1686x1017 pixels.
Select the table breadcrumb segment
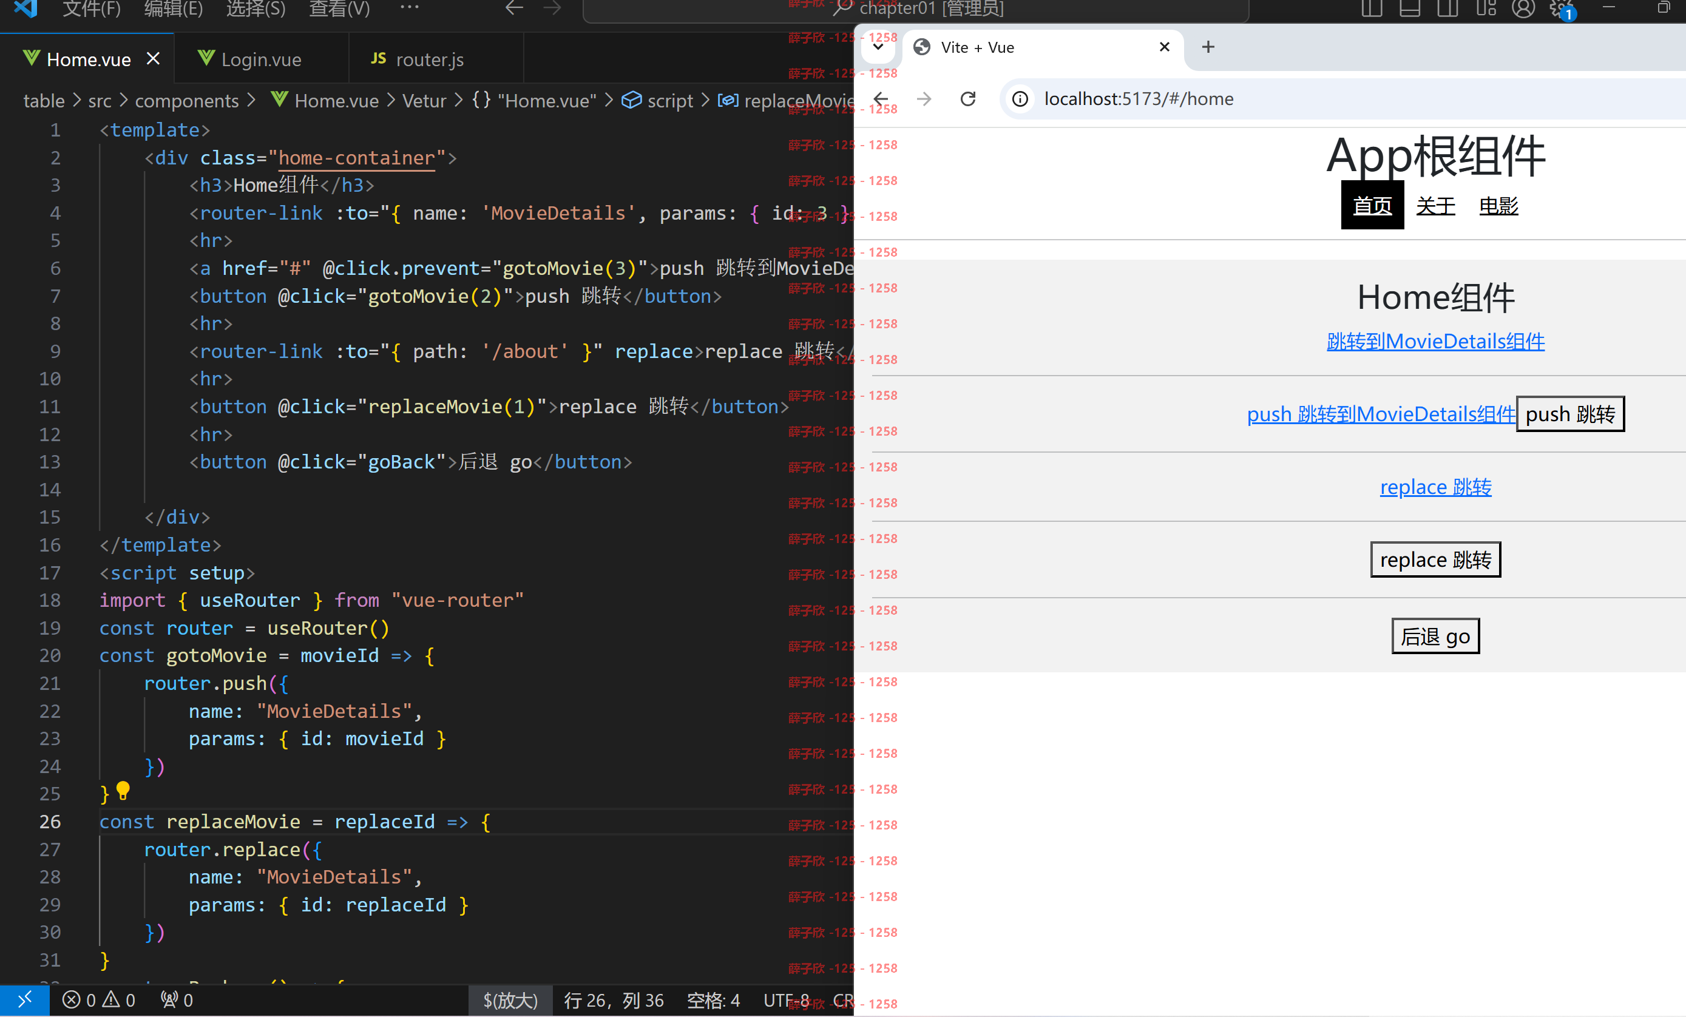[44, 101]
